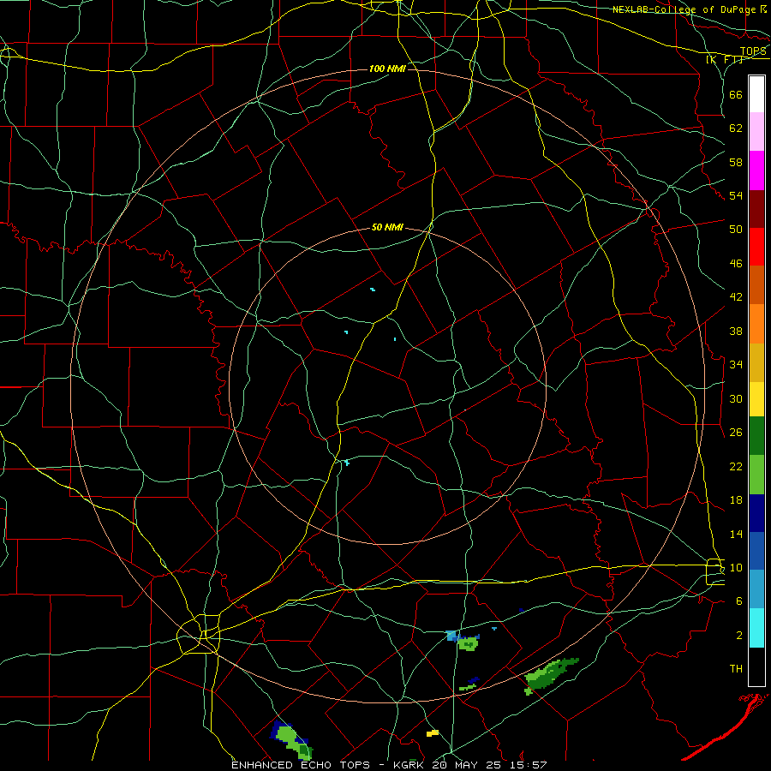The image size is (771, 771).
Task: Click the "50" legend value
Action: pyautogui.click(x=736, y=230)
